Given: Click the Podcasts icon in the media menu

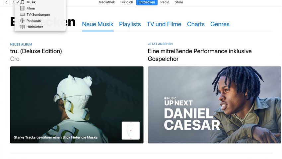Looking at the screenshot, I should (x=22, y=21).
